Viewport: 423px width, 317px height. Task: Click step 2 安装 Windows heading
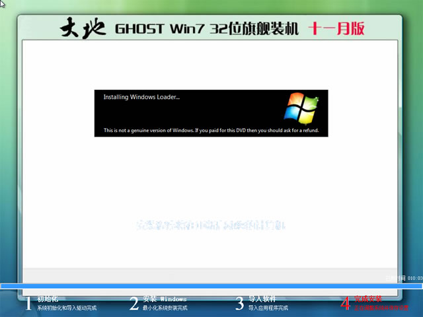[165, 299]
